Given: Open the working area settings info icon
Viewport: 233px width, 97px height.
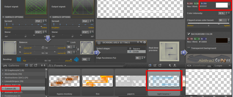Looking at the screenshot, I should click(144, 43).
